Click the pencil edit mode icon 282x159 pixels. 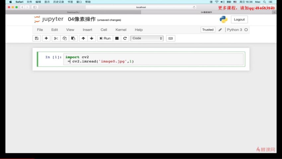[x=220, y=30]
